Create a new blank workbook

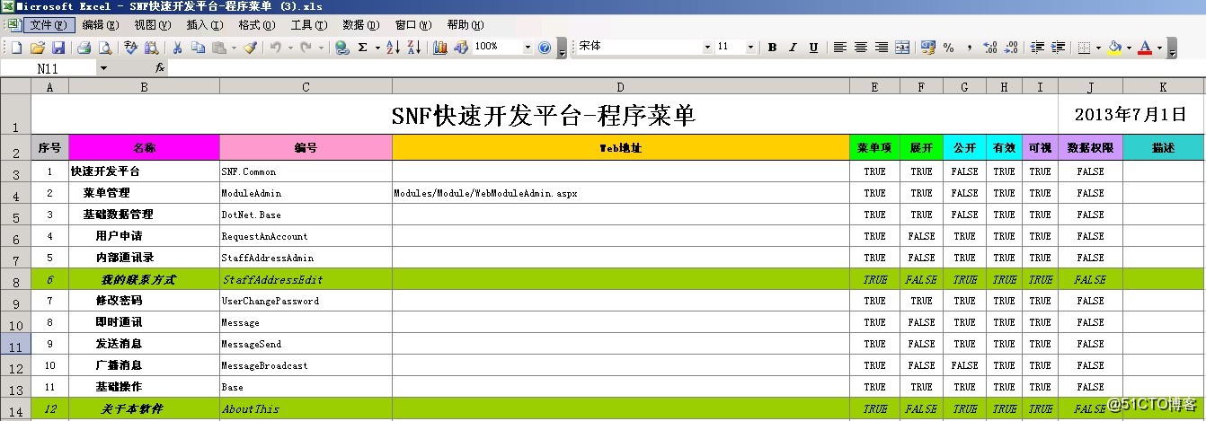16,48
